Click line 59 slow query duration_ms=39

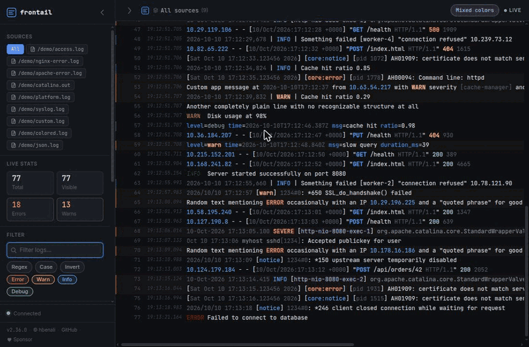pyautogui.click(x=321, y=144)
